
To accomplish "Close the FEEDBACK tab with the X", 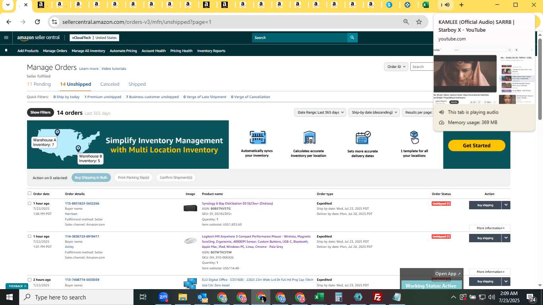I will 25,286.
